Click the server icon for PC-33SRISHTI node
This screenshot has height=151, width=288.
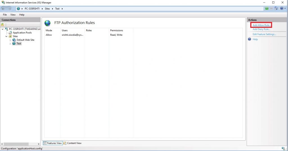click(7, 29)
